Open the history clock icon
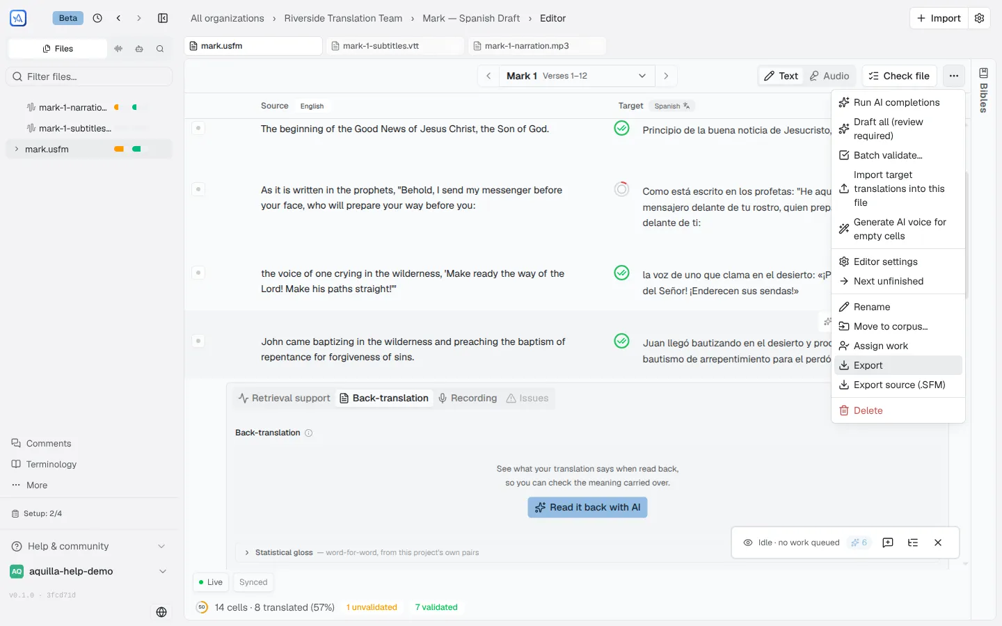 97,18
